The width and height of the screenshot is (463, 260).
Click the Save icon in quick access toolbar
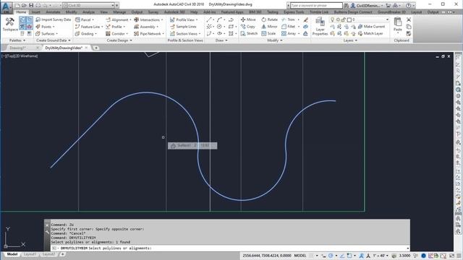point(31,5)
